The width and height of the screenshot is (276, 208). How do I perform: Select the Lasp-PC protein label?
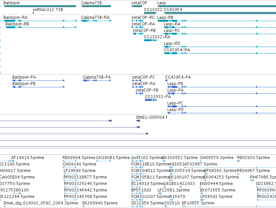175,103
